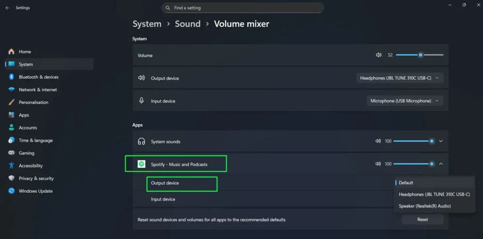Click the Personalisation paintbrush icon
The height and width of the screenshot is (239, 483).
click(x=11, y=102)
